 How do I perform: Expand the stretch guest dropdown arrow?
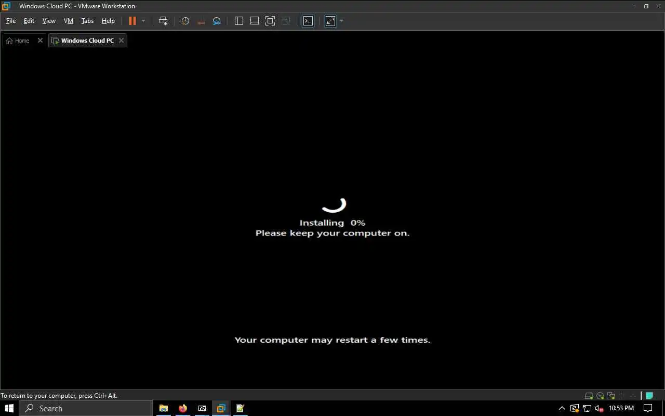[341, 21]
